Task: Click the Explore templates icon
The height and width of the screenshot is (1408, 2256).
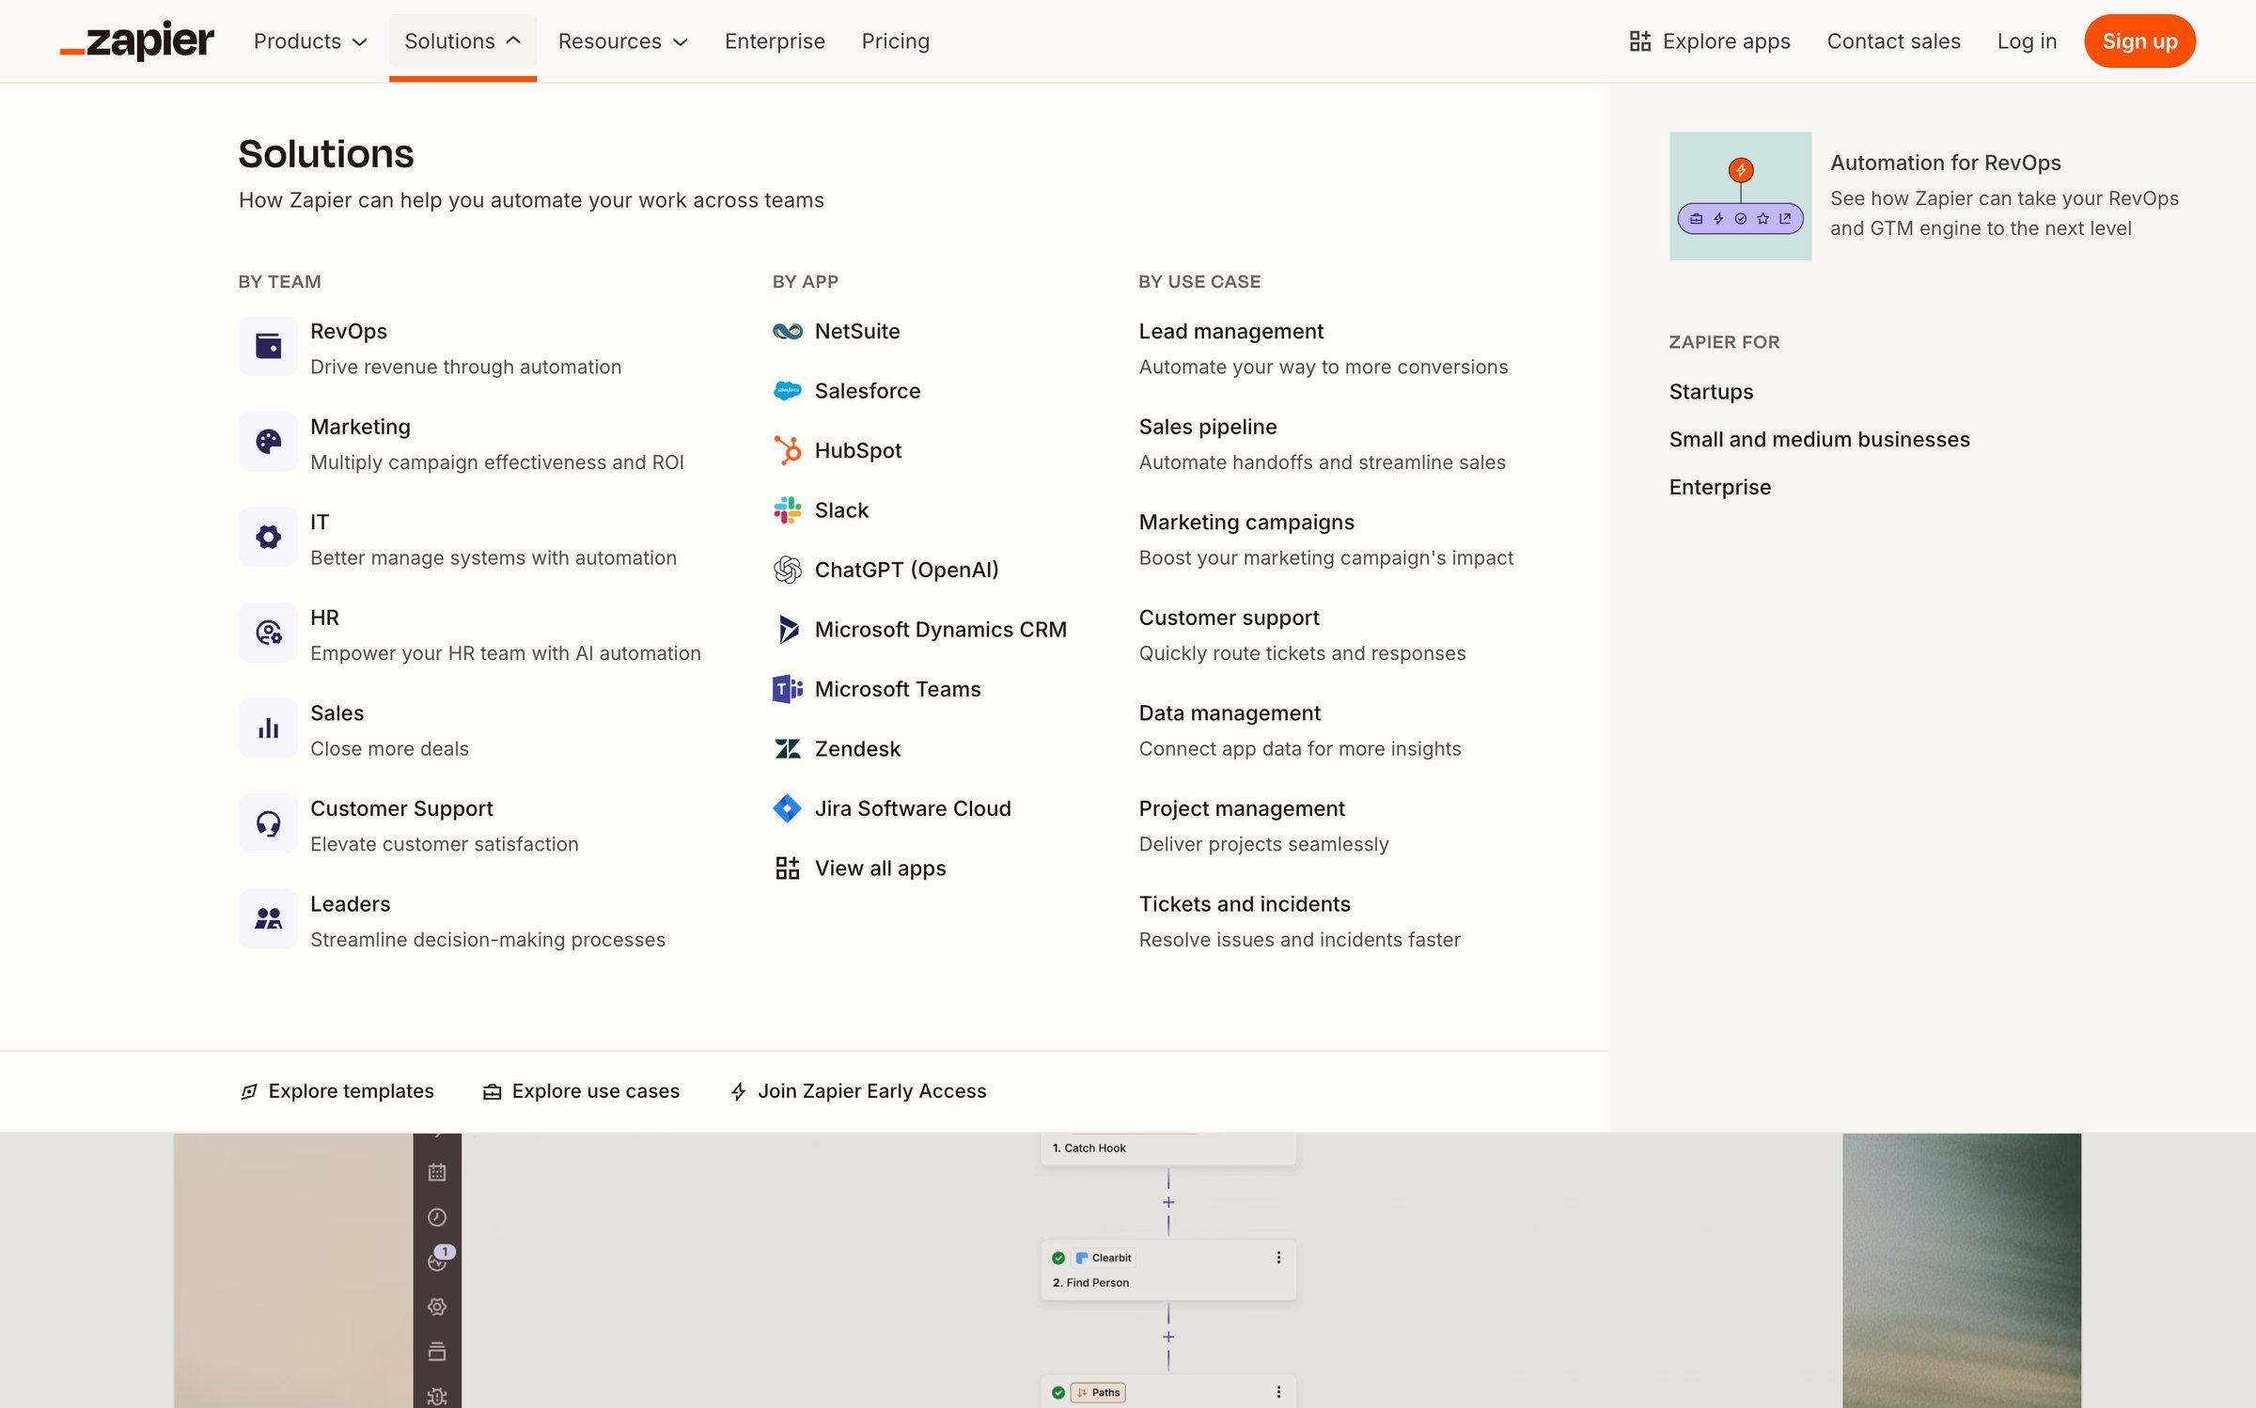Action: (x=249, y=1091)
